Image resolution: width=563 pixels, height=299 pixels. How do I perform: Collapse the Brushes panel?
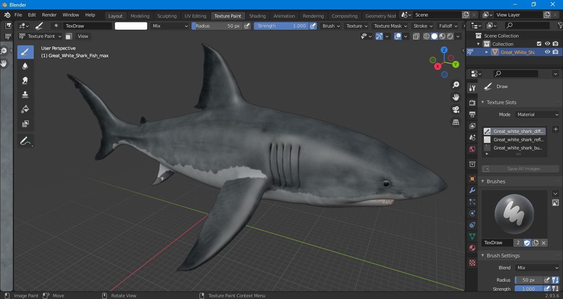click(x=483, y=182)
